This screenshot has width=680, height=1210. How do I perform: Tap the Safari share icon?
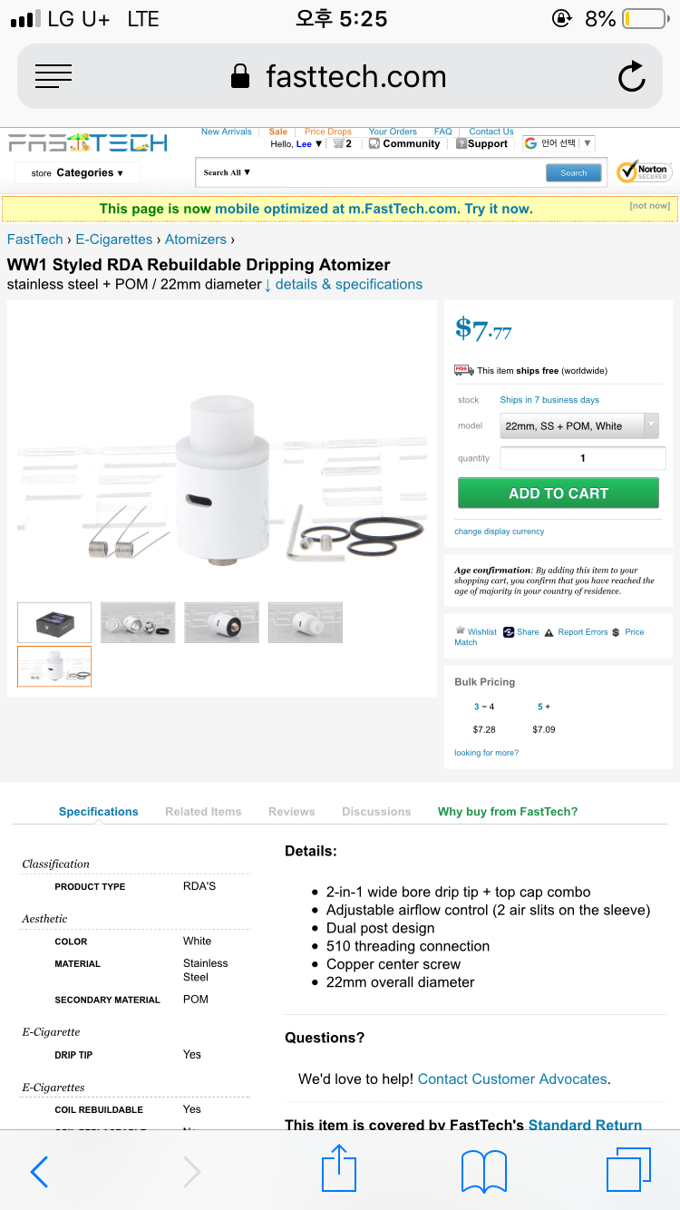(339, 1168)
